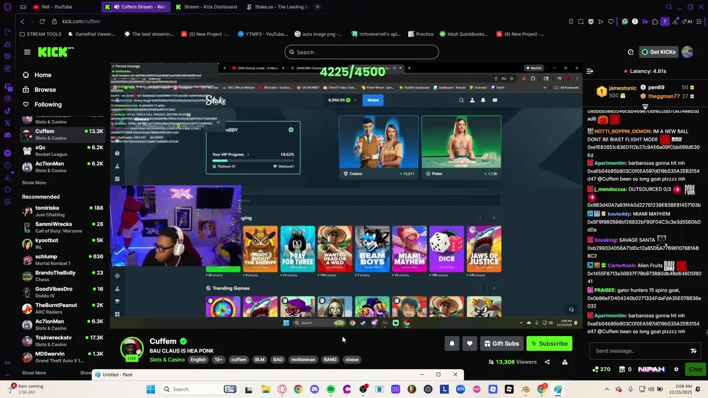Open tomiriska recommended channel
Image resolution: width=708 pixels, height=398 pixels.
pos(63,211)
